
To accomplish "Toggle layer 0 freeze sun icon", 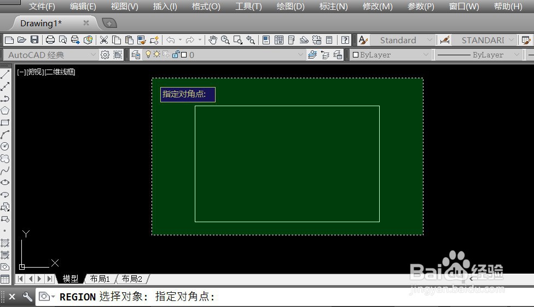I will pos(156,54).
